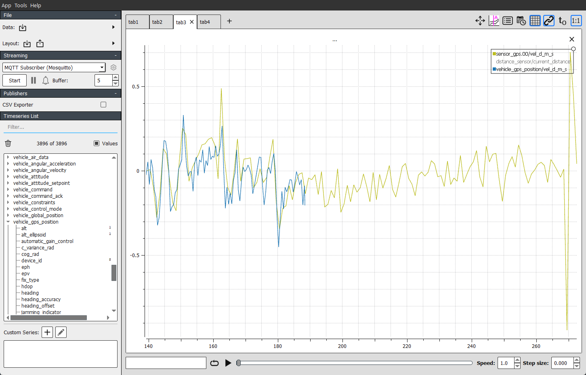Viewport: 586px width, 375px height.
Task: Toggle legend list icon in toolbar
Action: pos(508,21)
